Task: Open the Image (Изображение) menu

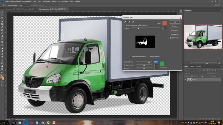Action: click(x=27, y=1)
